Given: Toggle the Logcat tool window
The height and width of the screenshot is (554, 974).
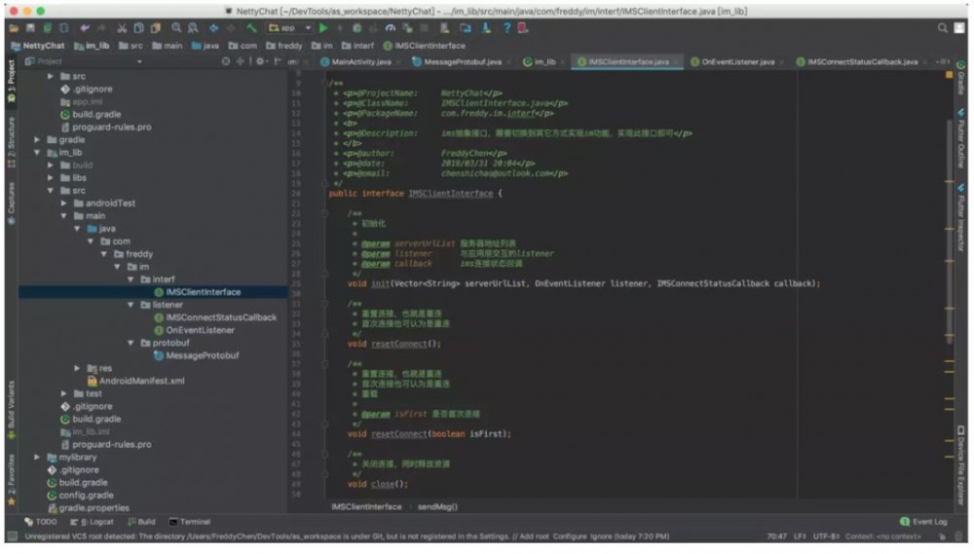Looking at the screenshot, I should [x=94, y=522].
